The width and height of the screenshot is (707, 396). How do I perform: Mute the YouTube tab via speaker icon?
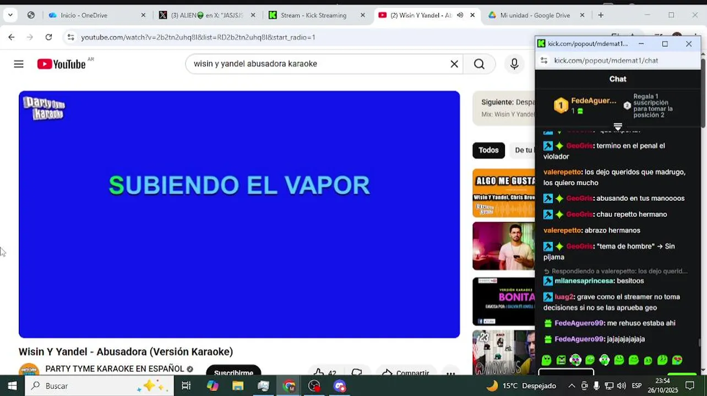pyautogui.click(x=460, y=15)
